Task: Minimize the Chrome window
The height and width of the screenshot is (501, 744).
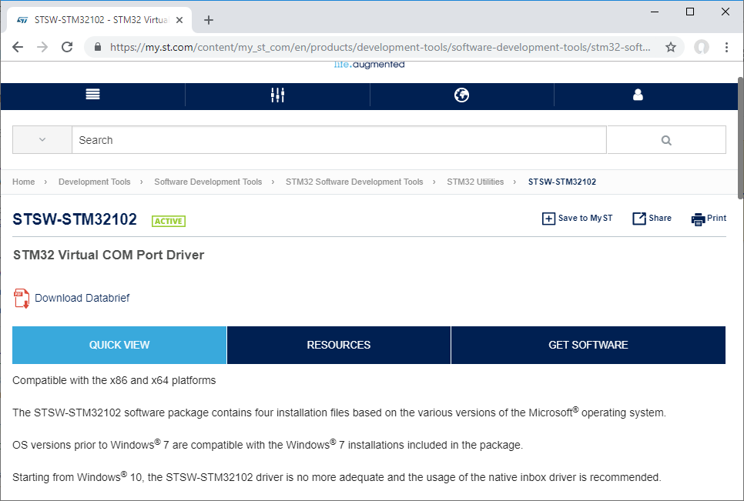Action: [x=655, y=12]
